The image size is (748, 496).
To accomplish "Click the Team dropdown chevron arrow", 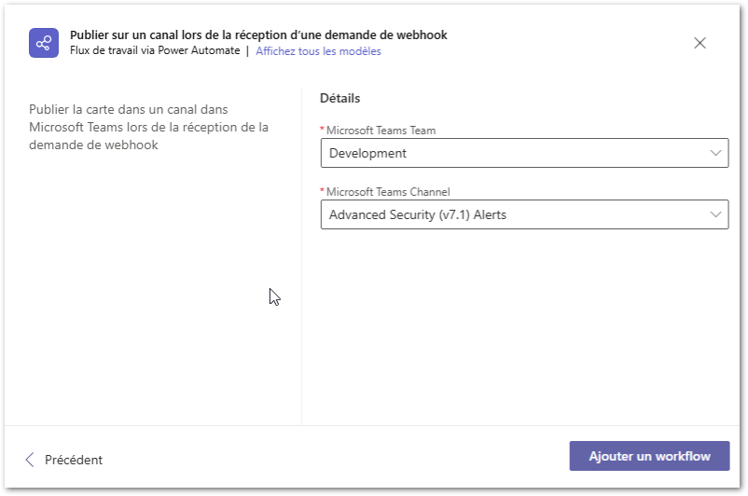I will pyautogui.click(x=715, y=153).
